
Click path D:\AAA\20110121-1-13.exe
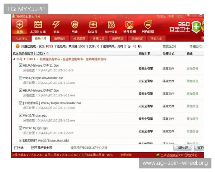point(56,120)
